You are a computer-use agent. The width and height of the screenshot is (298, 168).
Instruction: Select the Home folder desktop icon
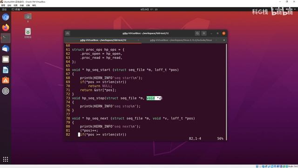pos(28,18)
